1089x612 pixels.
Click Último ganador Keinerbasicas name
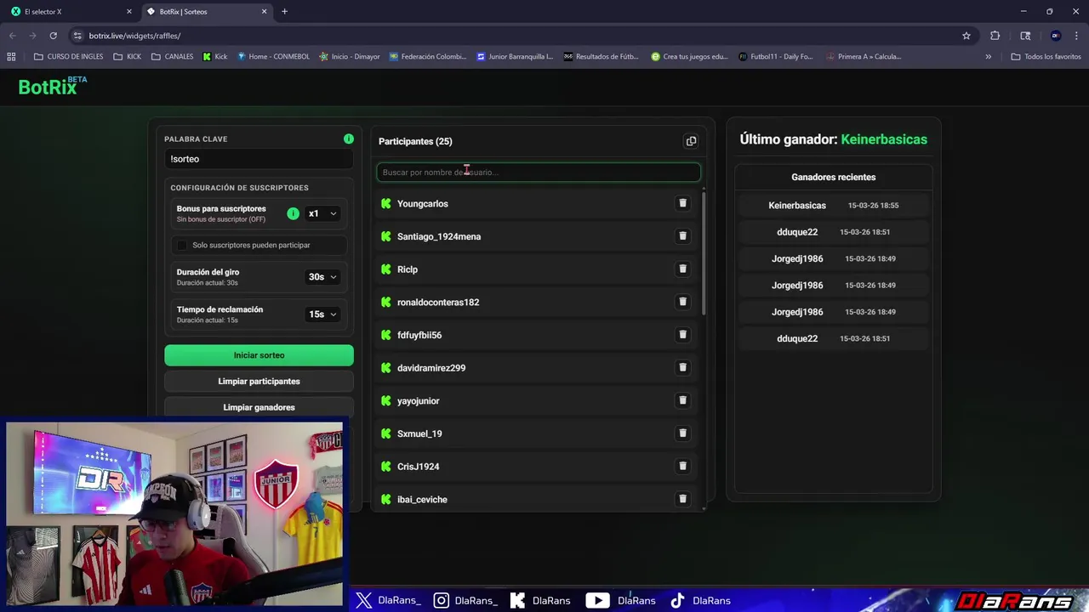884,139
